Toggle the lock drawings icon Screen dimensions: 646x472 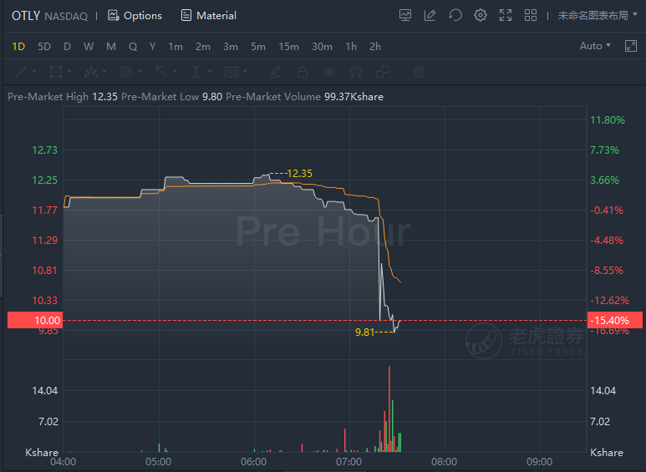tap(303, 72)
